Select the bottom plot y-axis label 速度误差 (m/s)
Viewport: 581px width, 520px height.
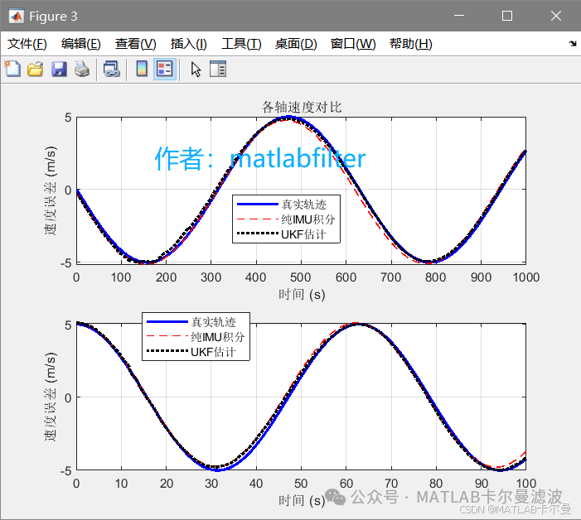(50, 397)
